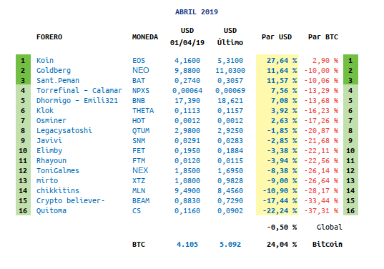Select the Par USD column header
Image resolution: width=384 pixels, height=269 pixels.
pyautogui.click(x=277, y=37)
